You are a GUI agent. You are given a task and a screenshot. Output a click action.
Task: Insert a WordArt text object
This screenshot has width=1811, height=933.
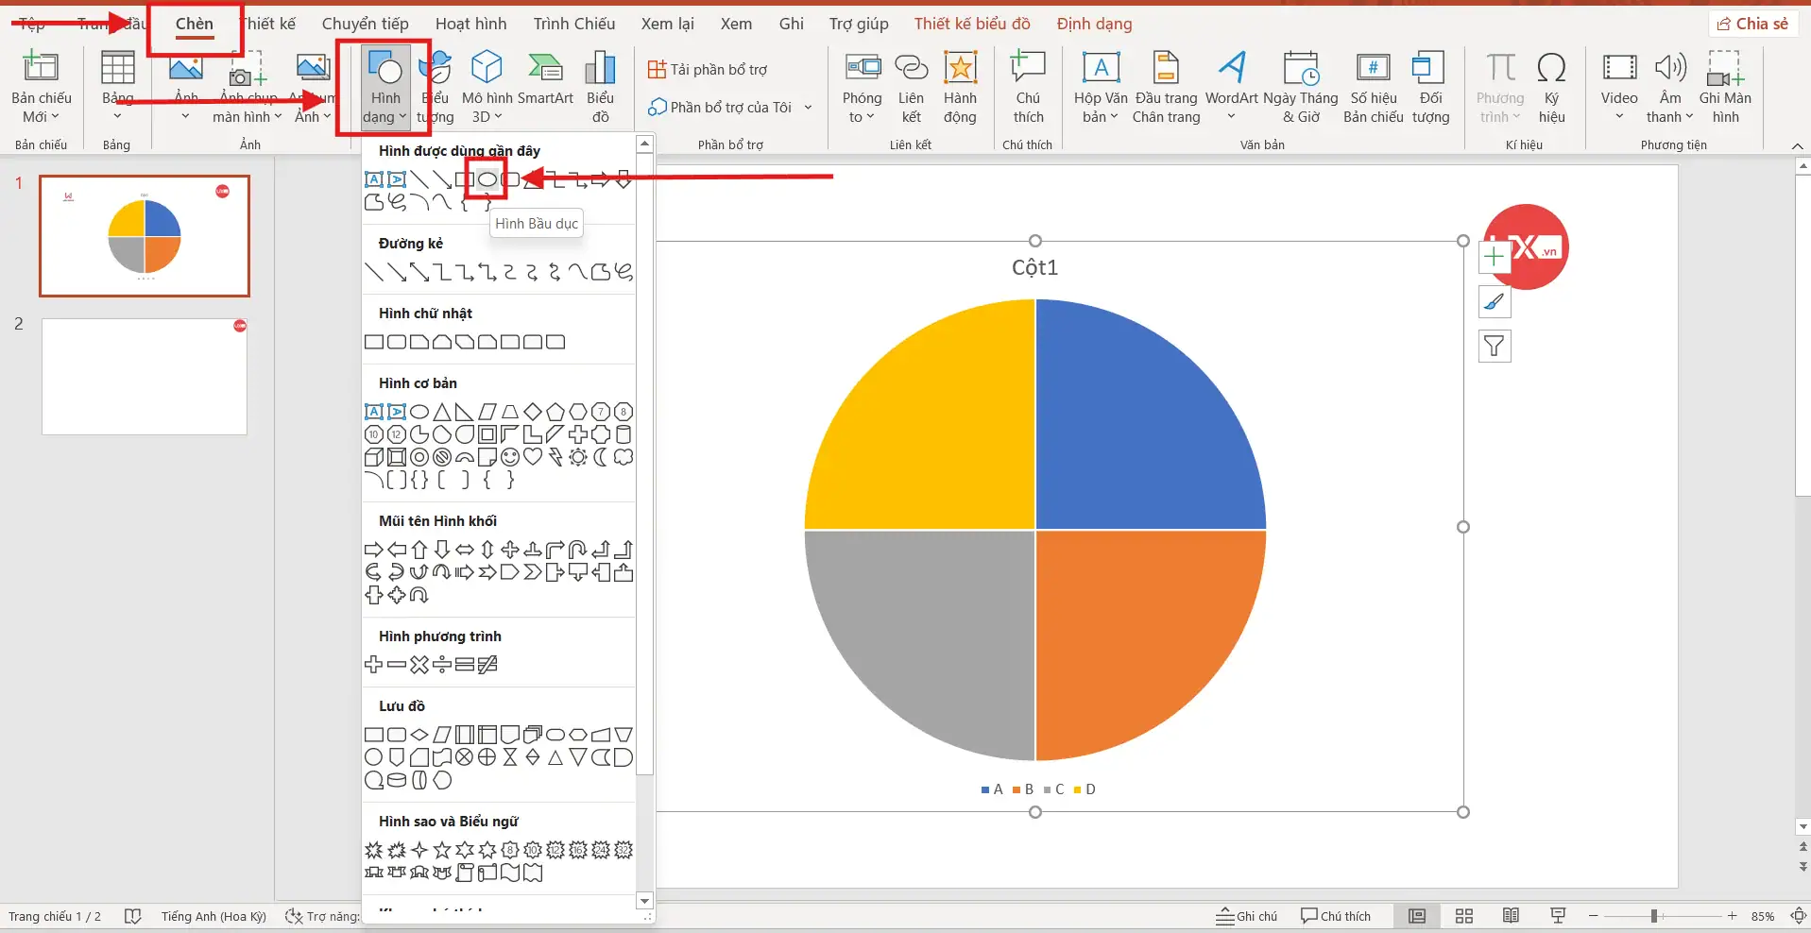(x=1231, y=85)
